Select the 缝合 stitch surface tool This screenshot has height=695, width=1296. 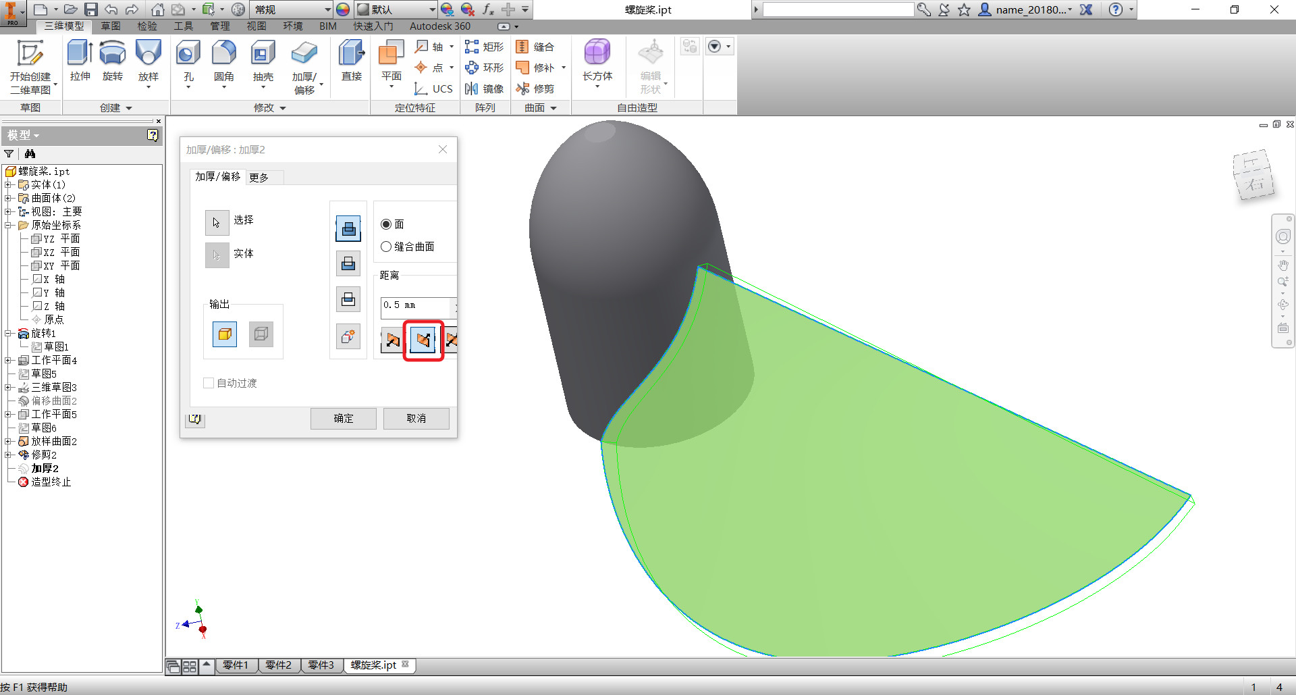coord(535,47)
